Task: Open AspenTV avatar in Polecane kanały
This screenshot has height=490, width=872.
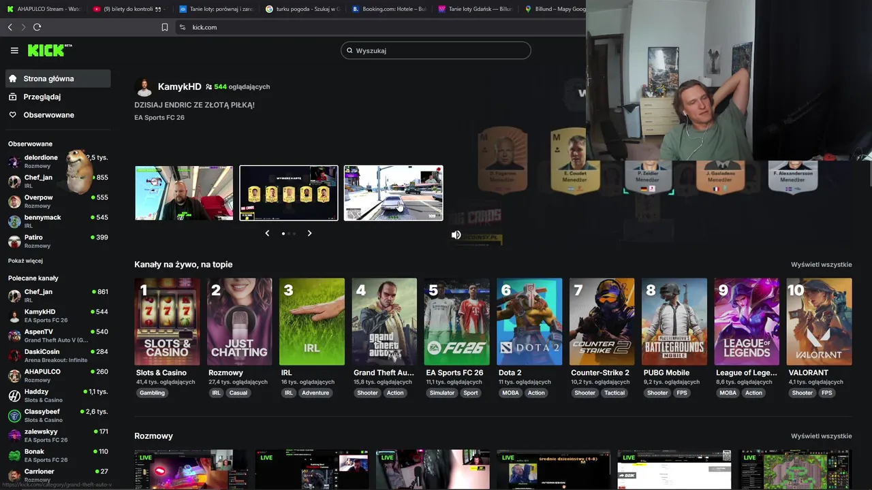Action: pyautogui.click(x=14, y=336)
